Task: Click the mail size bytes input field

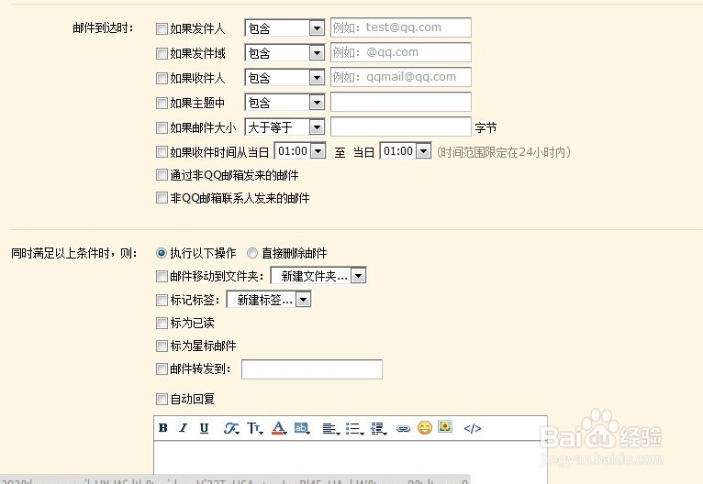Action: pyautogui.click(x=401, y=126)
